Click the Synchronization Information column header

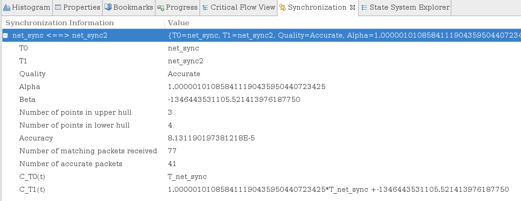60,23
